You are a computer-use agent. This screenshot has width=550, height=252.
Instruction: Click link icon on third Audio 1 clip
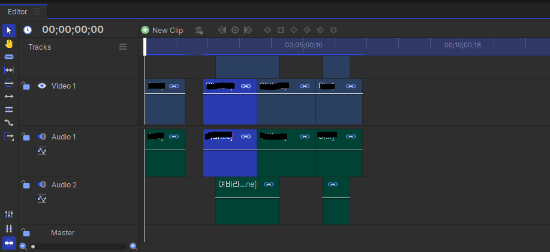(x=305, y=136)
